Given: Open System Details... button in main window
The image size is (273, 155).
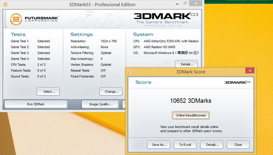Looking at the screenshot, I should (186, 64).
